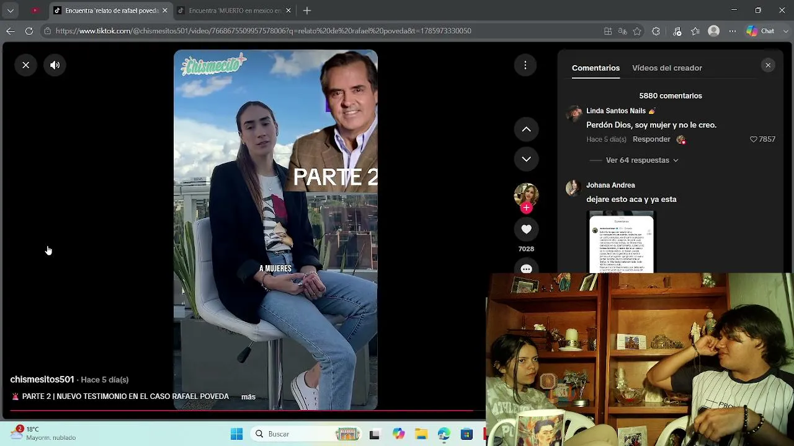Open Copilot from the taskbar
This screenshot has height=446, width=794.
tap(398, 434)
